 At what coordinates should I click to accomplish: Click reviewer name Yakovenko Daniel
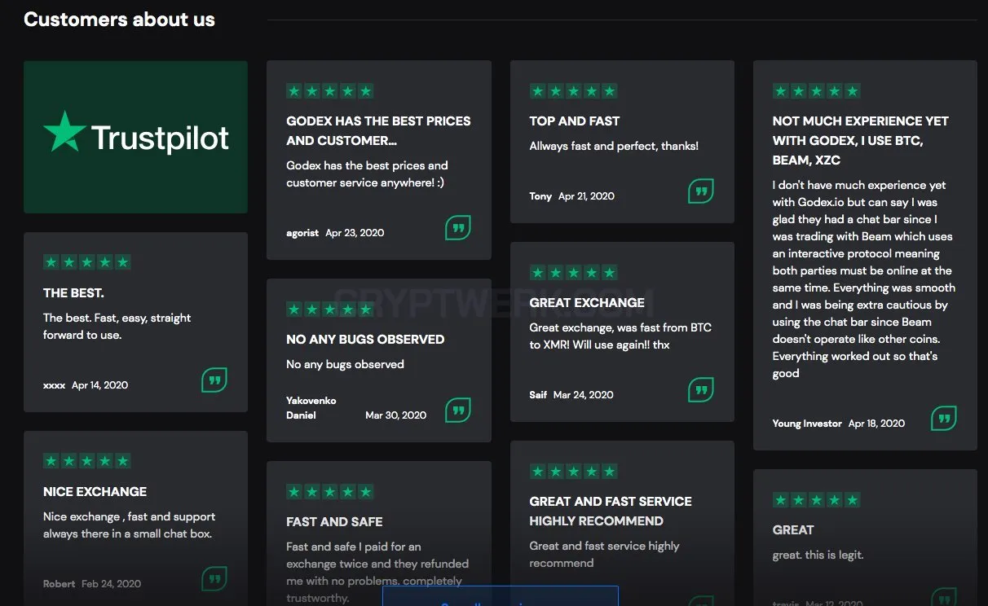coord(311,407)
